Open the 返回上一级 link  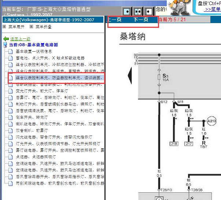[20, 39]
